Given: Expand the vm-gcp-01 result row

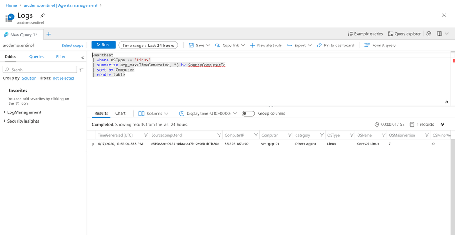Looking at the screenshot, I should [93, 144].
